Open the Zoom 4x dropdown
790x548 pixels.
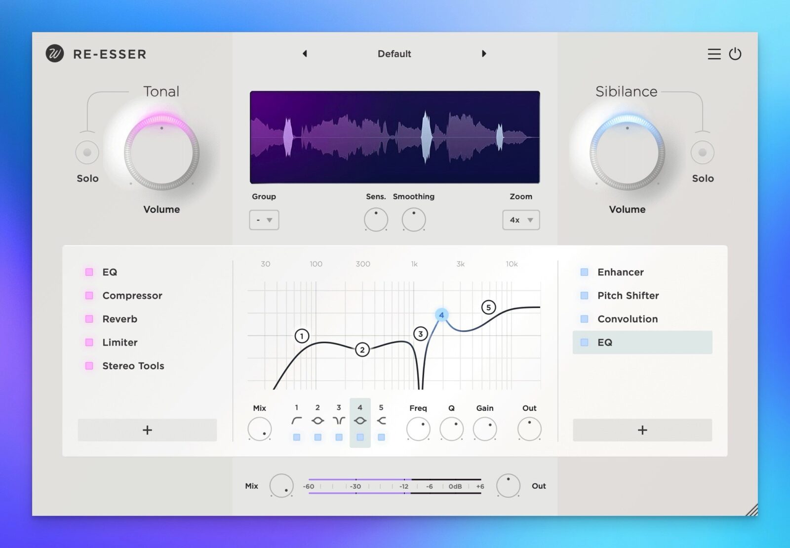tap(521, 220)
